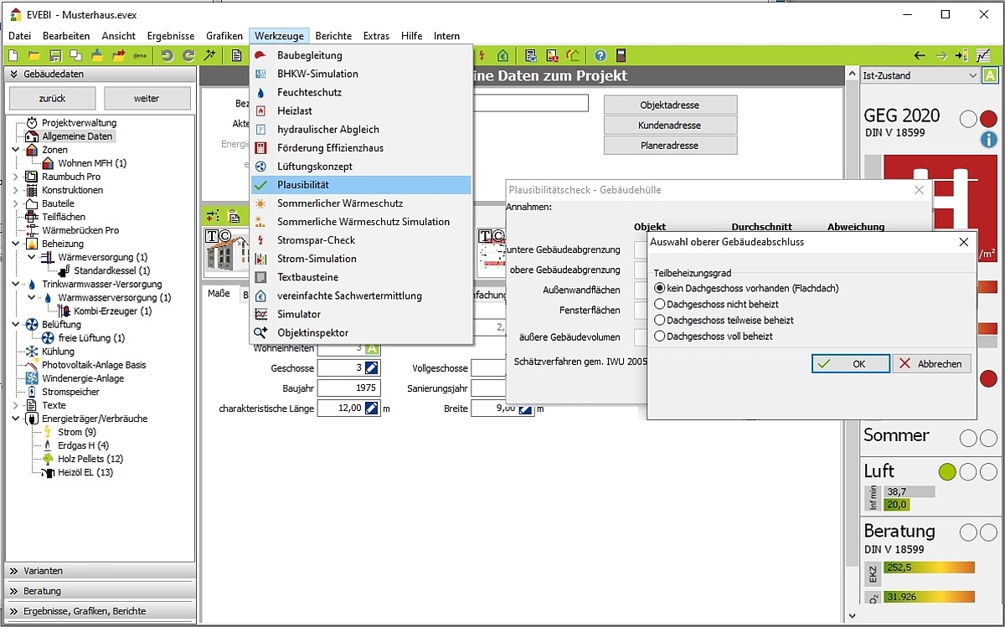Viewport: 1005px width, 627px height.
Task: Toggle the white status circle beside GEG 2020
Action: tap(968, 119)
